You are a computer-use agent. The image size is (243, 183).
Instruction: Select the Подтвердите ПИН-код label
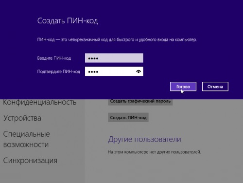click(x=58, y=72)
